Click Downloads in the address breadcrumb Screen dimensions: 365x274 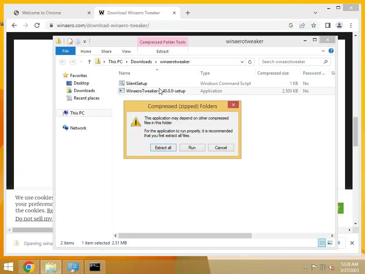tap(141, 62)
